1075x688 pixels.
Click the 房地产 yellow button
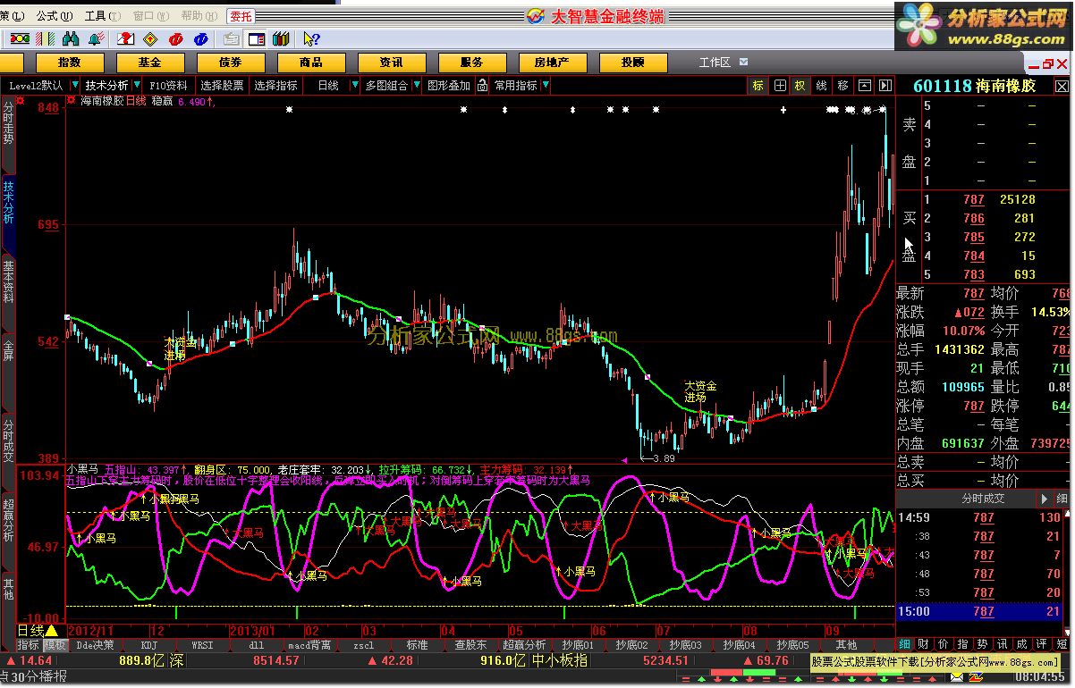(x=553, y=63)
